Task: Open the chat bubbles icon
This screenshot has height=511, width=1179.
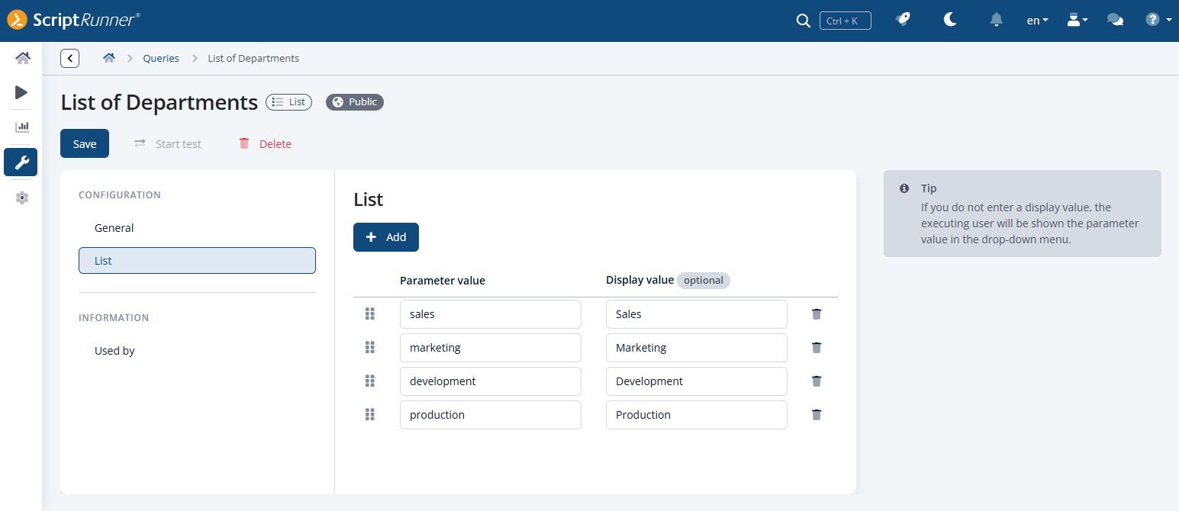Action: 1115,21
